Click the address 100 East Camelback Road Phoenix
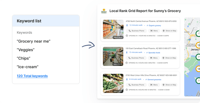Screen dimensions: 200x103 pos(151,48)
